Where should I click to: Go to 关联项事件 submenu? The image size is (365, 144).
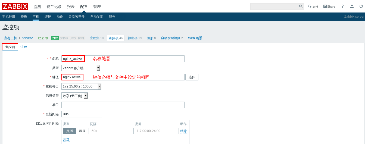tap(77, 17)
